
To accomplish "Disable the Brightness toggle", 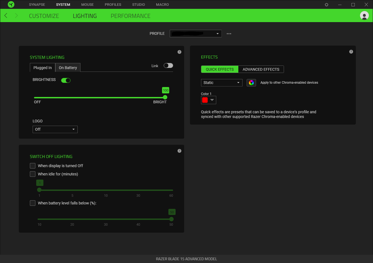I will (65, 80).
